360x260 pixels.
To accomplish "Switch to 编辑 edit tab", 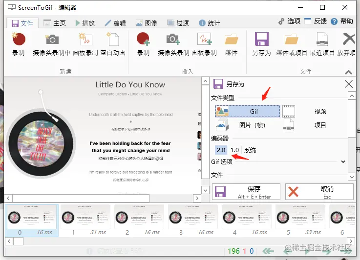I will tap(115, 23).
